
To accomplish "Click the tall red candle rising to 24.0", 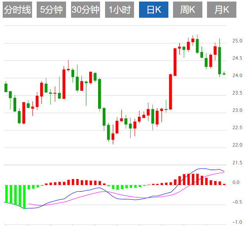I will click(x=170, y=92).
